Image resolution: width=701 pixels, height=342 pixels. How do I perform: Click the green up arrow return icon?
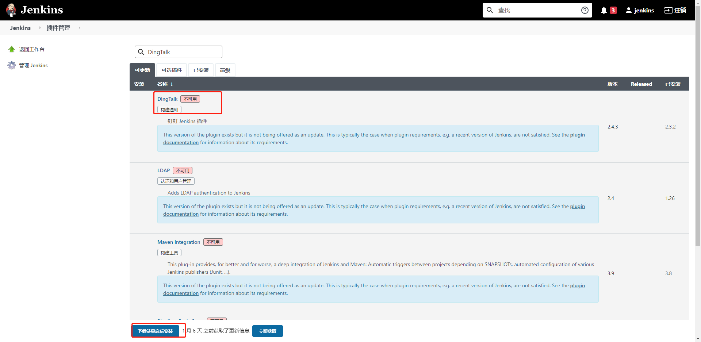click(x=12, y=49)
